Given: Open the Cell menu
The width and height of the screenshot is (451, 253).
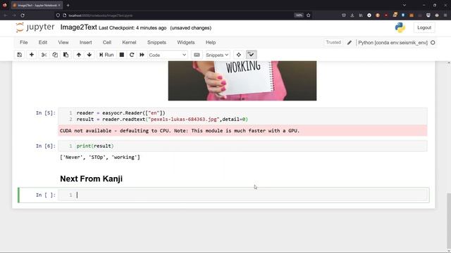Looking at the screenshot, I should 107,42.
